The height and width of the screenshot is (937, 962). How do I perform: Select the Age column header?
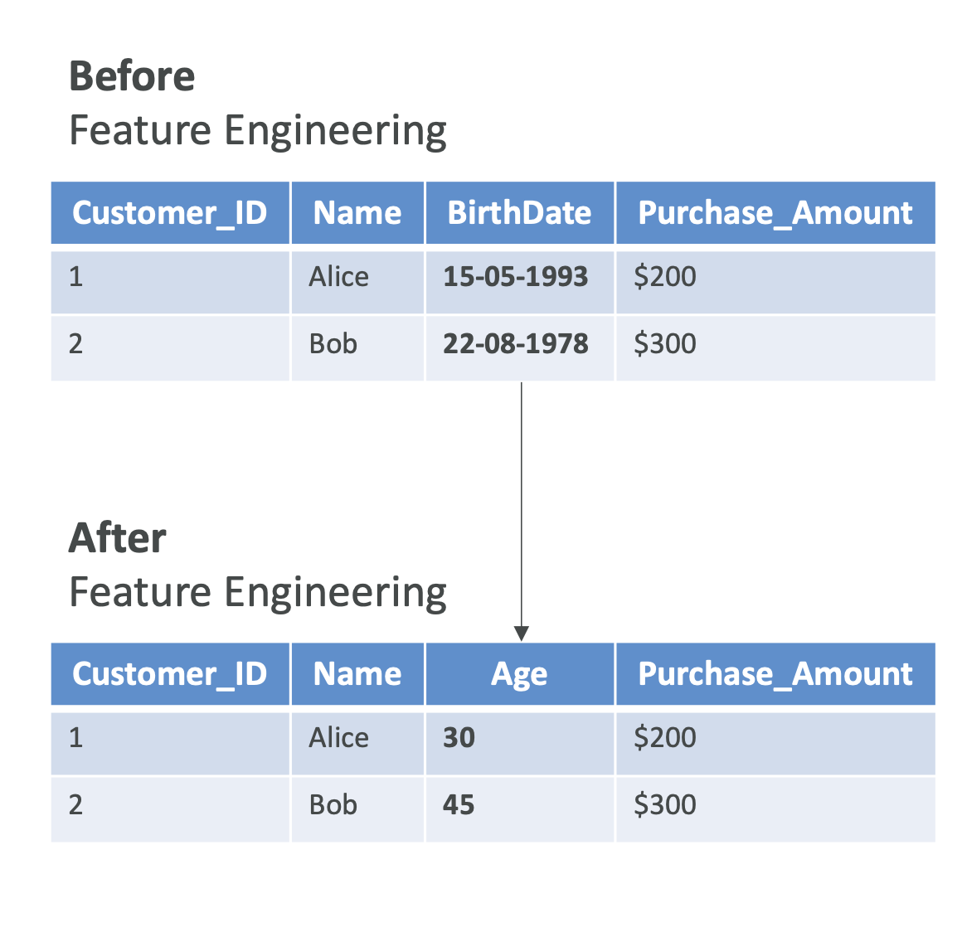519,674
